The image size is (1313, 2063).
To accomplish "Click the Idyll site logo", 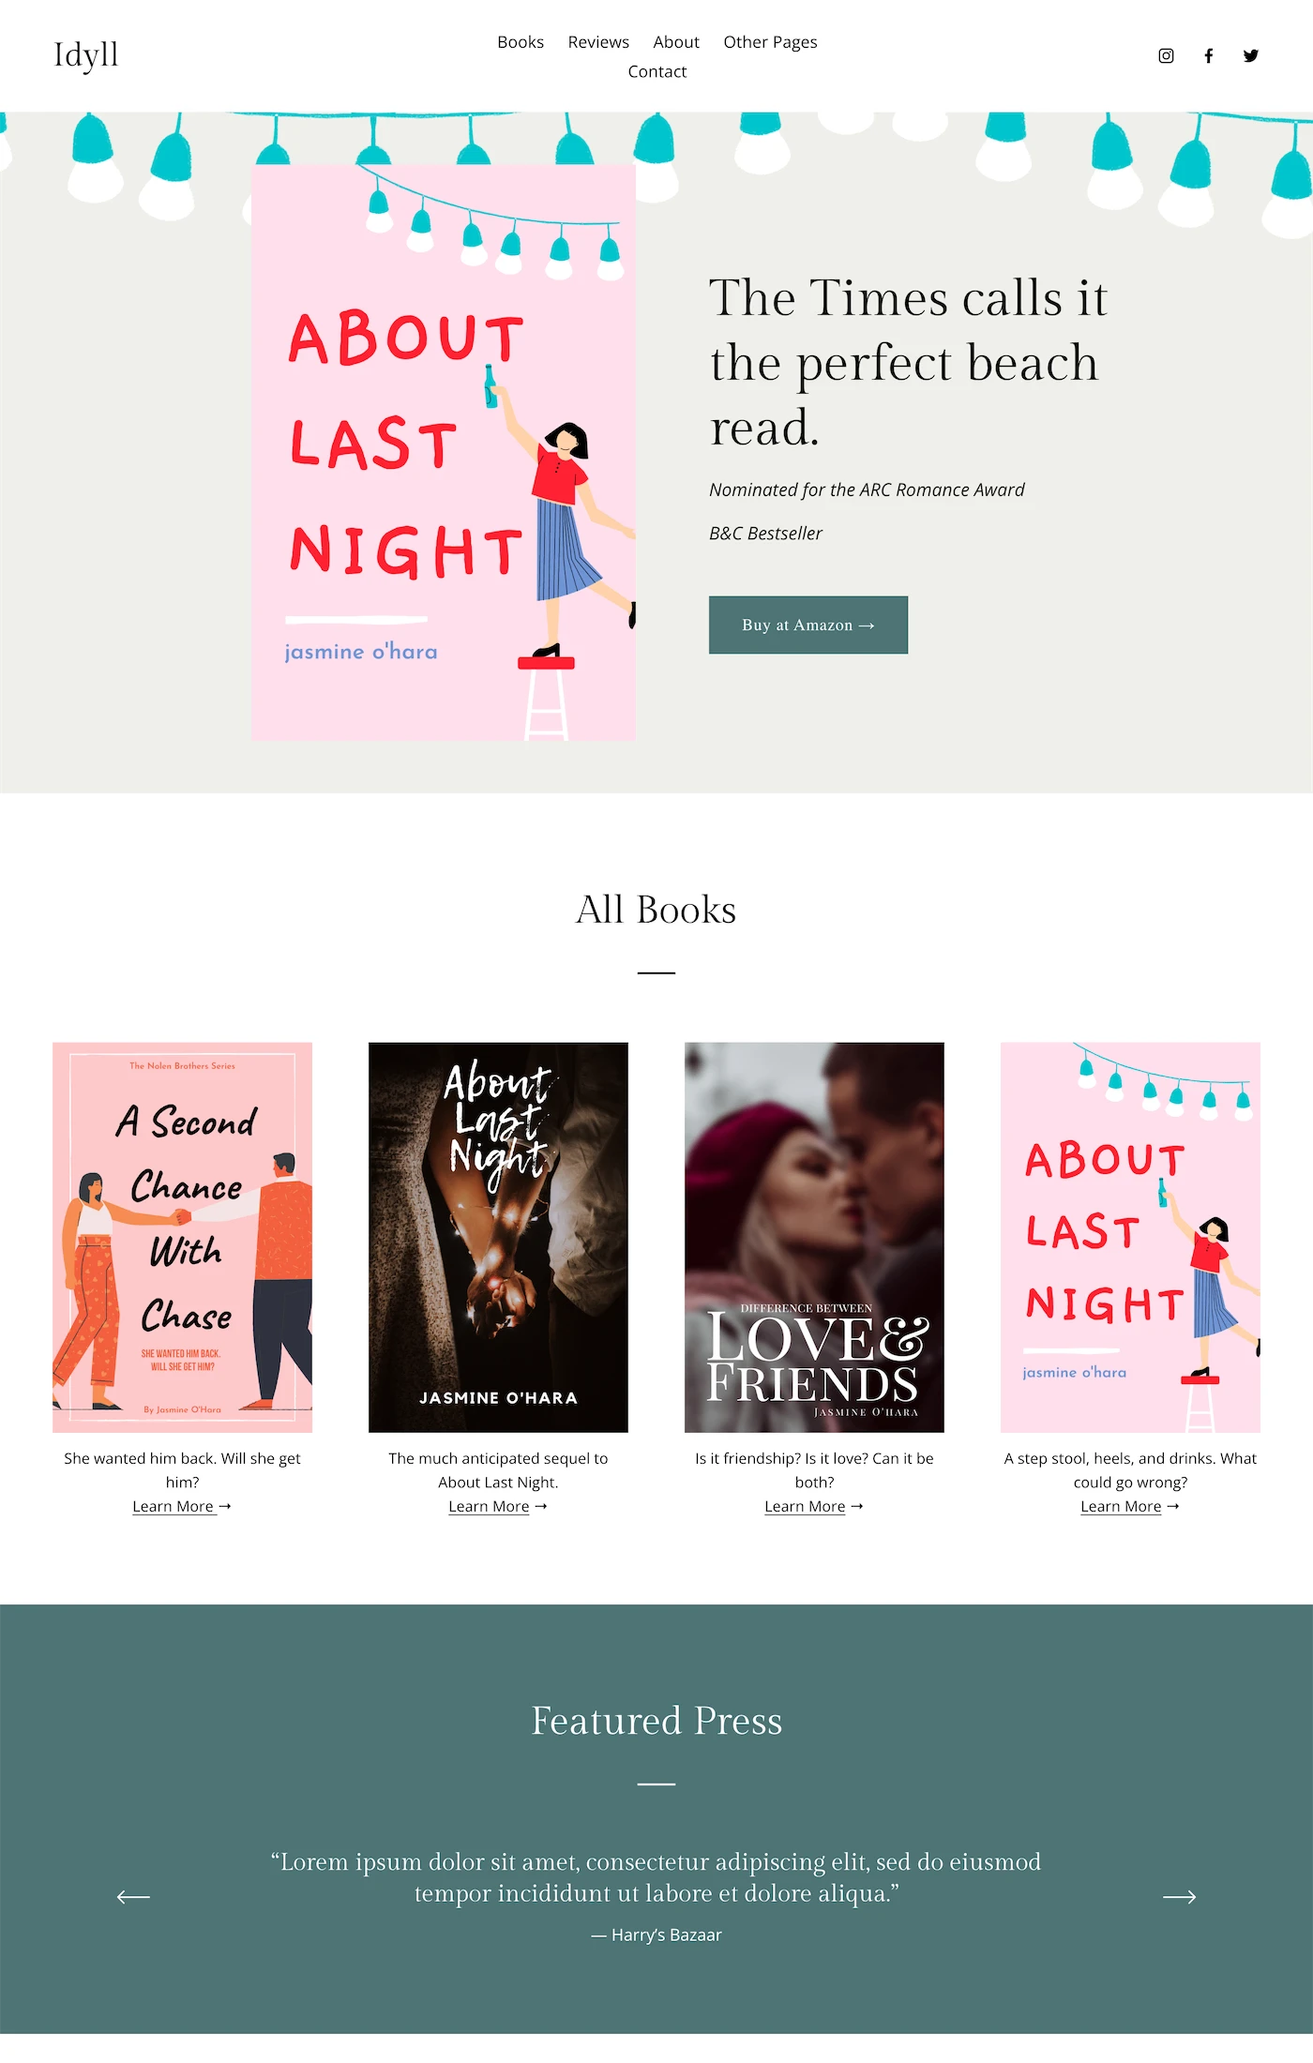I will (x=86, y=55).
